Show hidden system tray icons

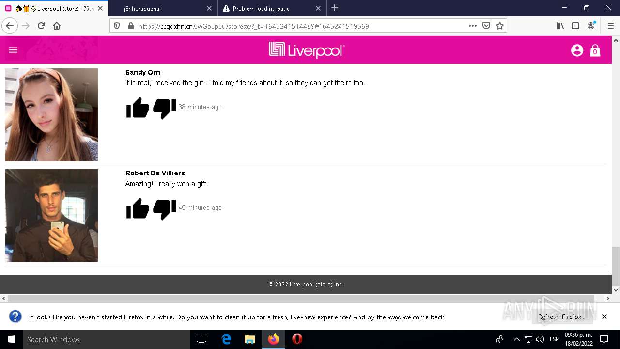point(516,339)
